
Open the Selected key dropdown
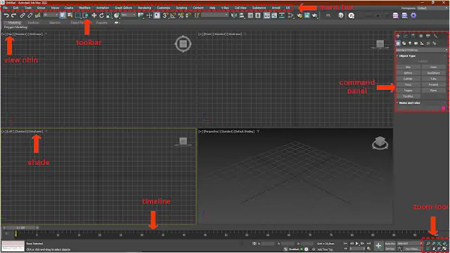click(x=409, y=244)
